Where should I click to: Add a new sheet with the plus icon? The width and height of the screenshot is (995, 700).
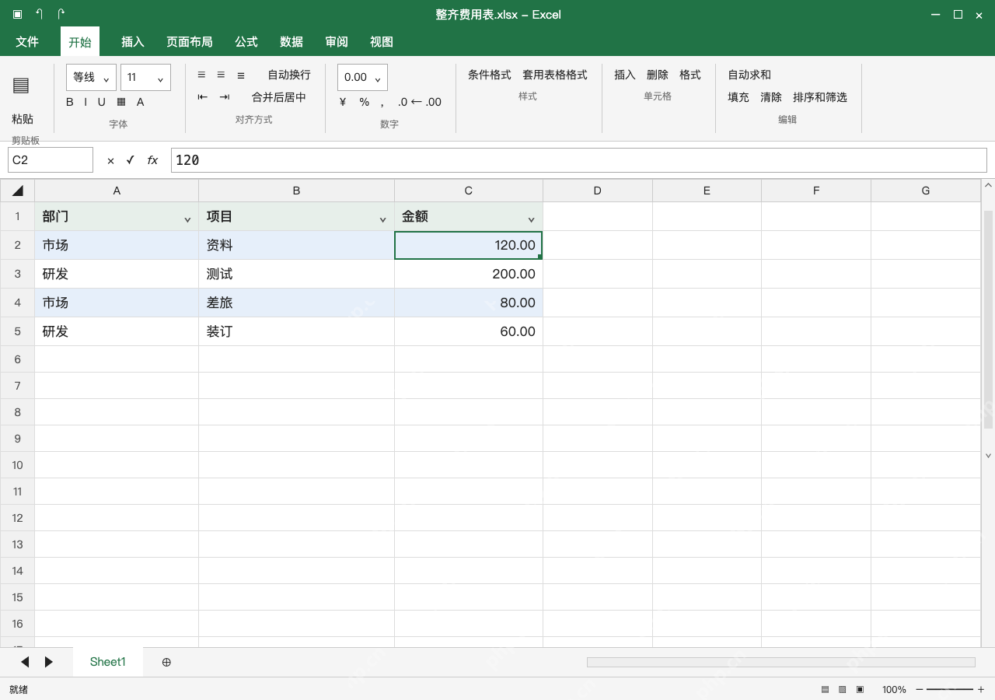point(166,662)
